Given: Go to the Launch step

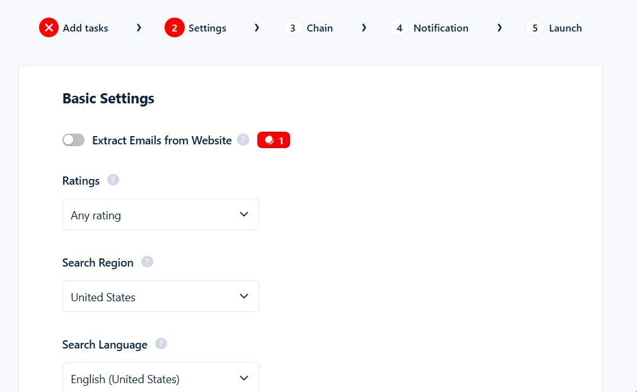Looking at the screenshot, I should (x=566, y=28).
